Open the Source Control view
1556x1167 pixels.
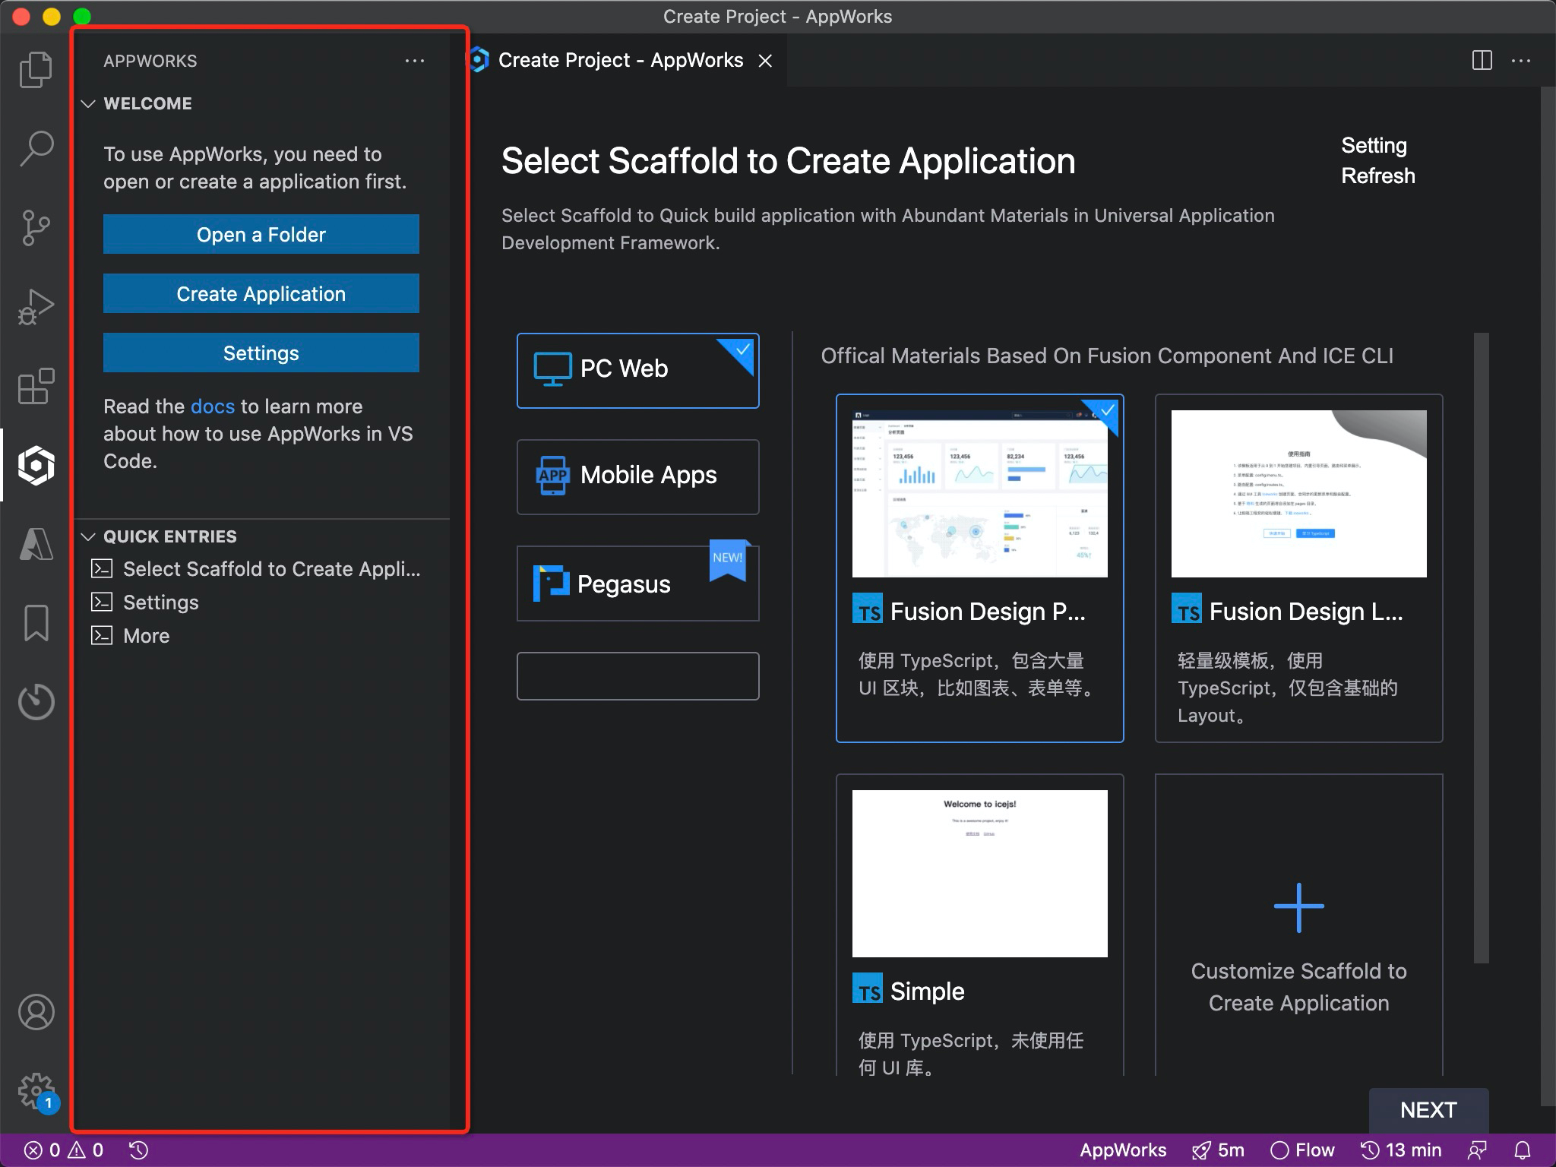click(x=36, y=228)
